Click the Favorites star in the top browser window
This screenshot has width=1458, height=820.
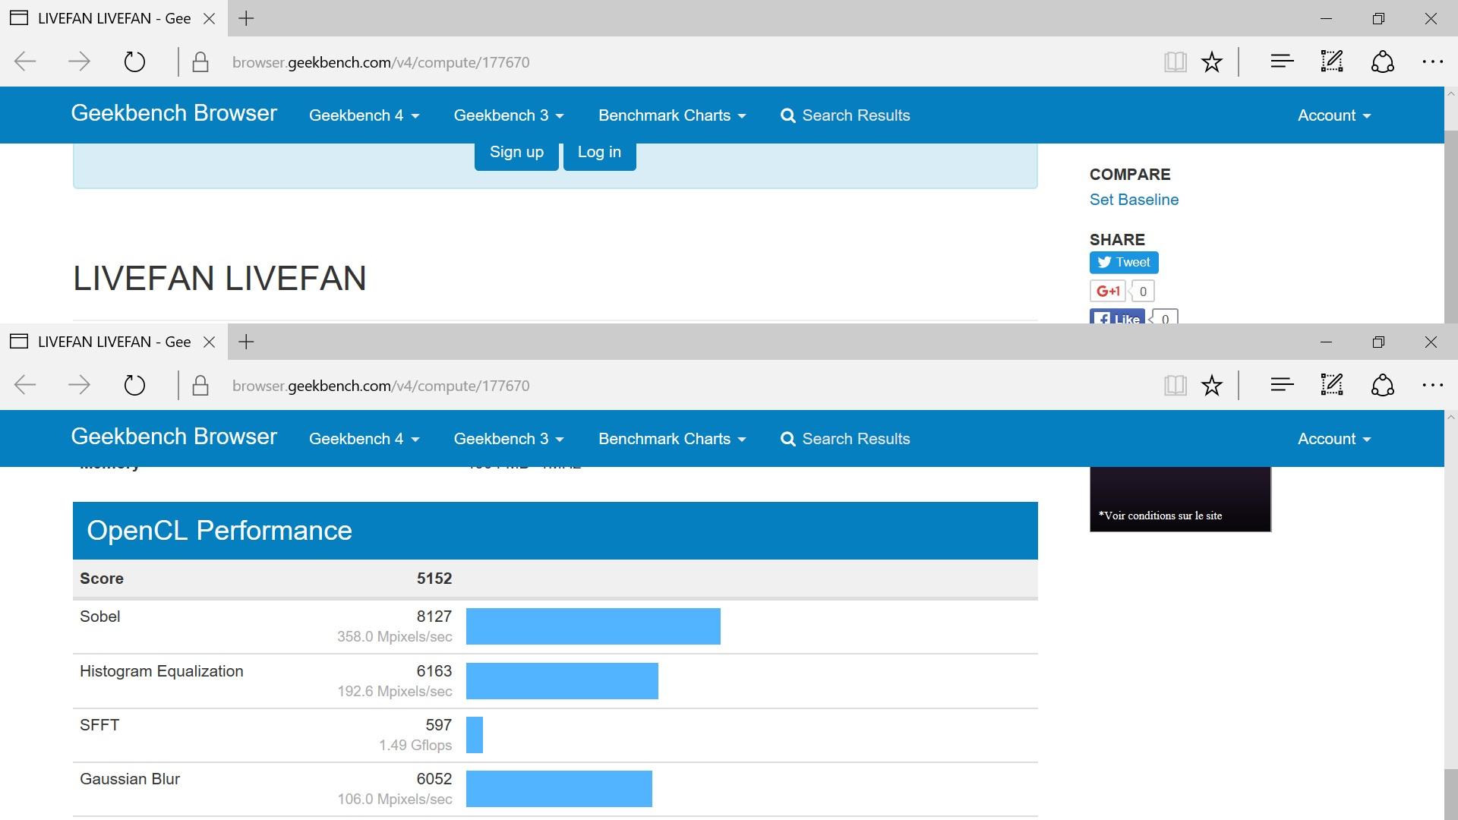pos(1212,61)
